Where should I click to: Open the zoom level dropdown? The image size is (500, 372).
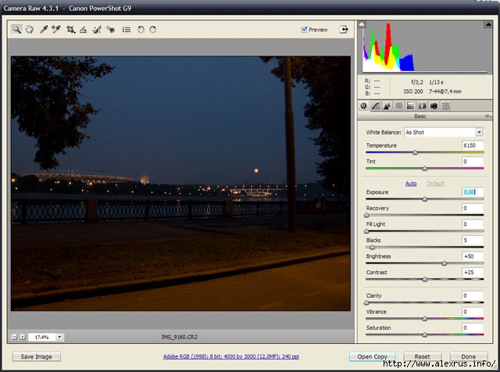pos(59,337)
